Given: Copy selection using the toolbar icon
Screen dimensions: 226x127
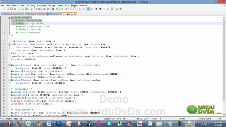Looking at the screenshot, I should 35,9.
